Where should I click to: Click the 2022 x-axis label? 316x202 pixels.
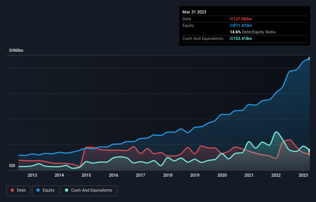point(276,176)
